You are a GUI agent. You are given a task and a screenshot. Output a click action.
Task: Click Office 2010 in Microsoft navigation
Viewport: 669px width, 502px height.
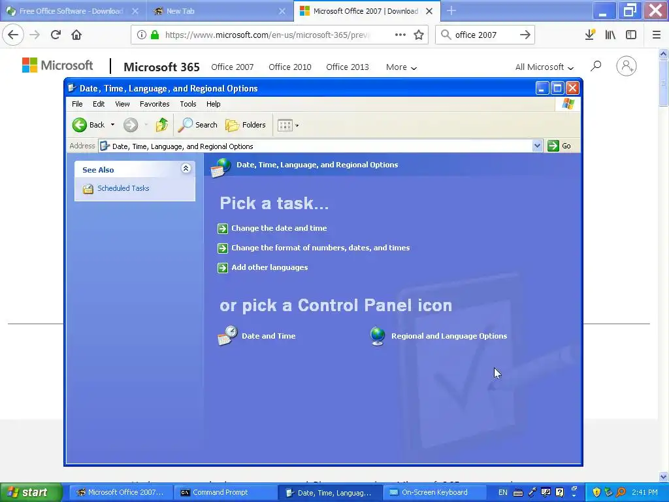click(289, 67)
